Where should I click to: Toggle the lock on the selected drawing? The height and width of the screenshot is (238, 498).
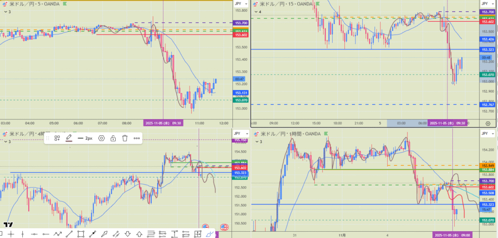click(113, 138)
